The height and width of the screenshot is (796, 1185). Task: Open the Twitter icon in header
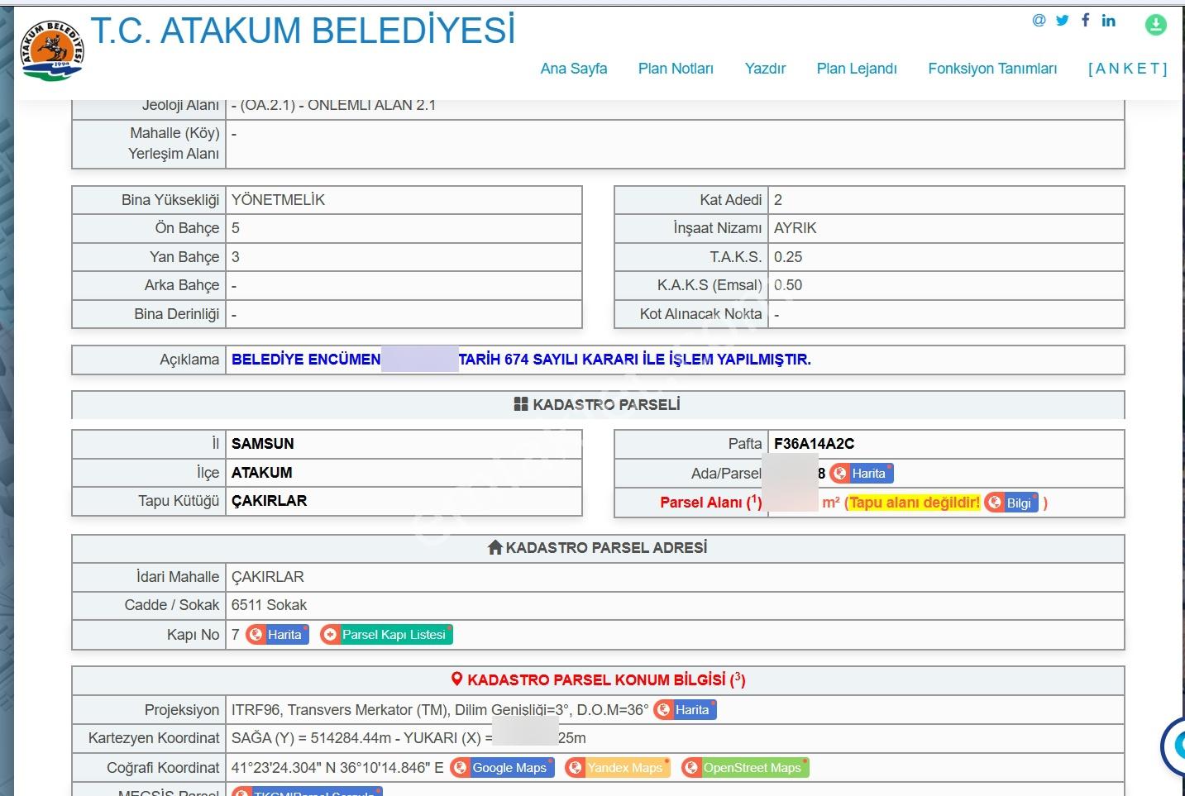point(1063,21)
